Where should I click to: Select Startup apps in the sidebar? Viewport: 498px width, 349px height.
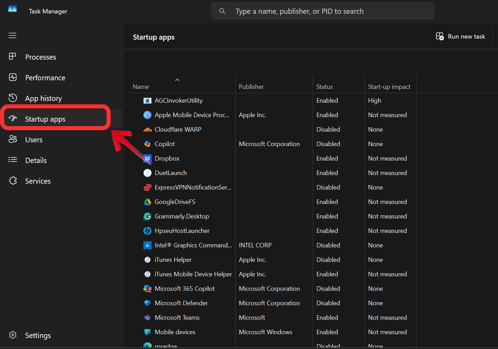(45, 119)
